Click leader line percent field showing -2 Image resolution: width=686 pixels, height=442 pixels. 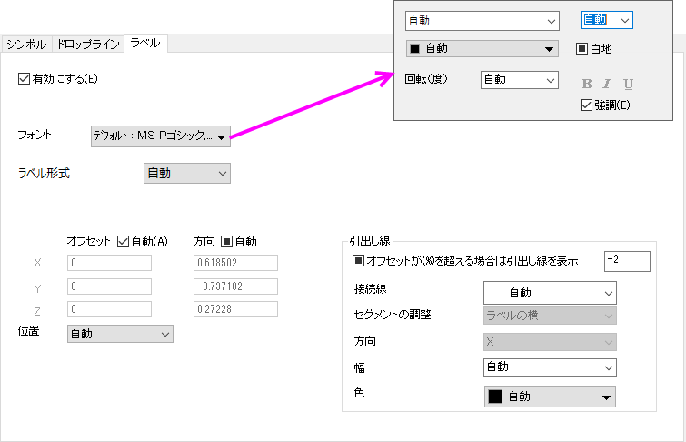click(627, 262)
